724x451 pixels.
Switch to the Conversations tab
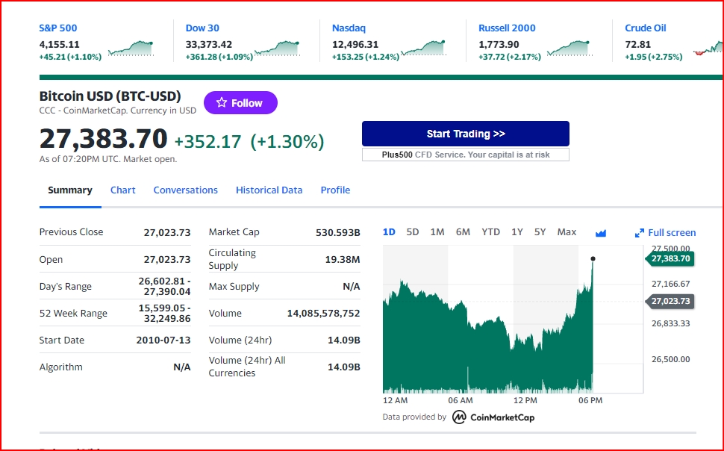186,190
